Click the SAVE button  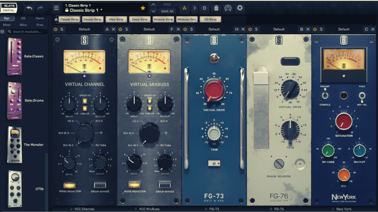167,4
